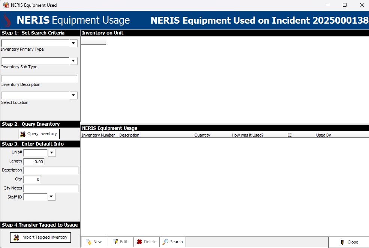
Task: Click the Import Tagged Inventory button
Action: point(40,237)
